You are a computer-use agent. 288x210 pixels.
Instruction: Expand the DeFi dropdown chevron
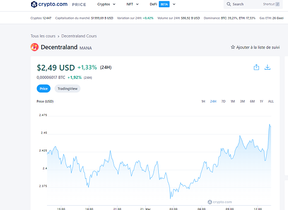pos(174,4)
